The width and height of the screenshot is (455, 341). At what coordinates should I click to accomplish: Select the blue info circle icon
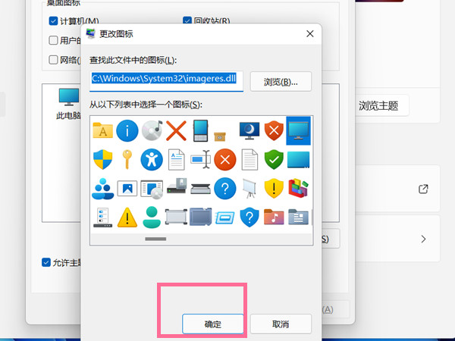(x=127, y=130)
